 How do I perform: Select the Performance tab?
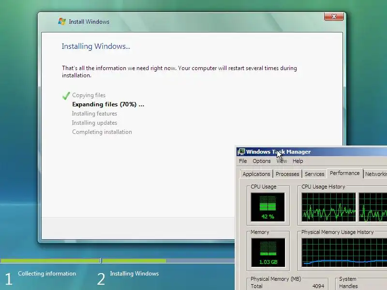(x=345, y=173)
